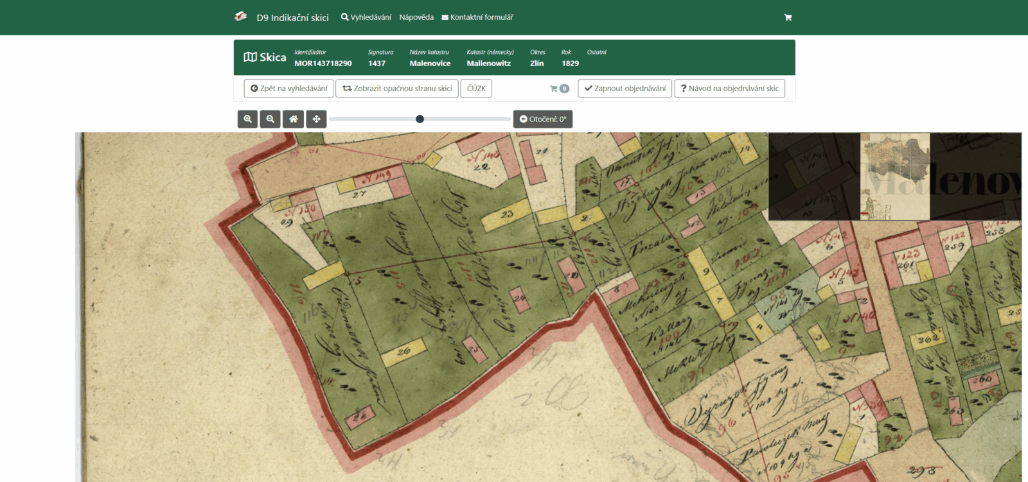Open Nápověda help menu item
The width and height of the screenshot is (1028, 482).
click(416, 17)
